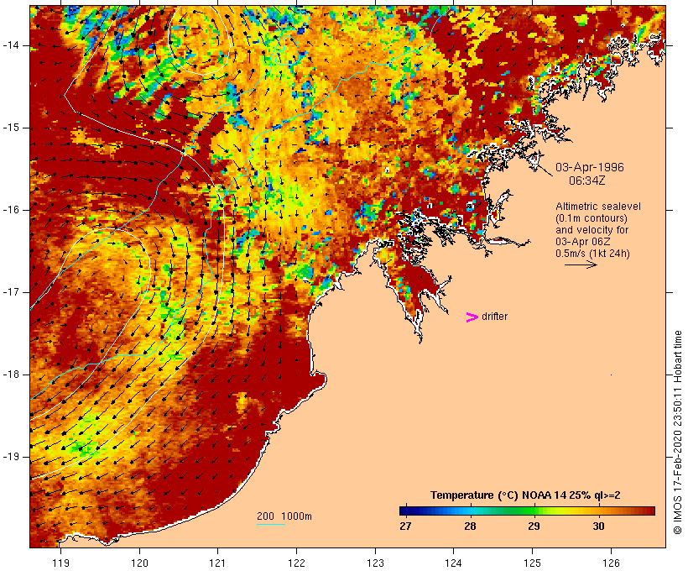Screen dimensions: 688x571
Task: Click longitude label 123
Action: [x=375, y=563]
